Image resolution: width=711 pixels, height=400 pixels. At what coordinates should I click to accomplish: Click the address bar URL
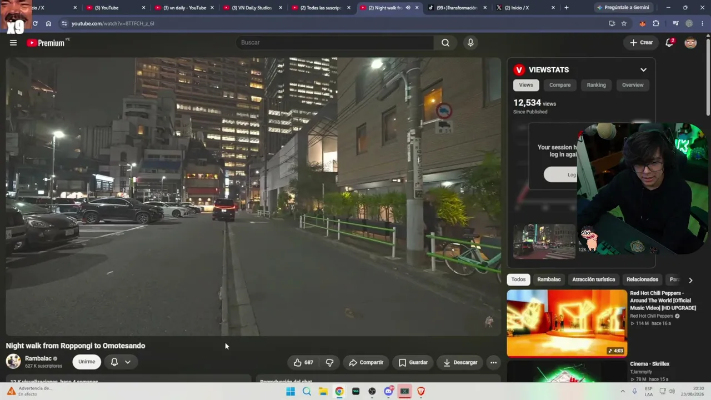113,23
